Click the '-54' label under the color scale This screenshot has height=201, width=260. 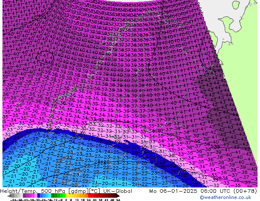pyautogui.click(x=14, y=200)
